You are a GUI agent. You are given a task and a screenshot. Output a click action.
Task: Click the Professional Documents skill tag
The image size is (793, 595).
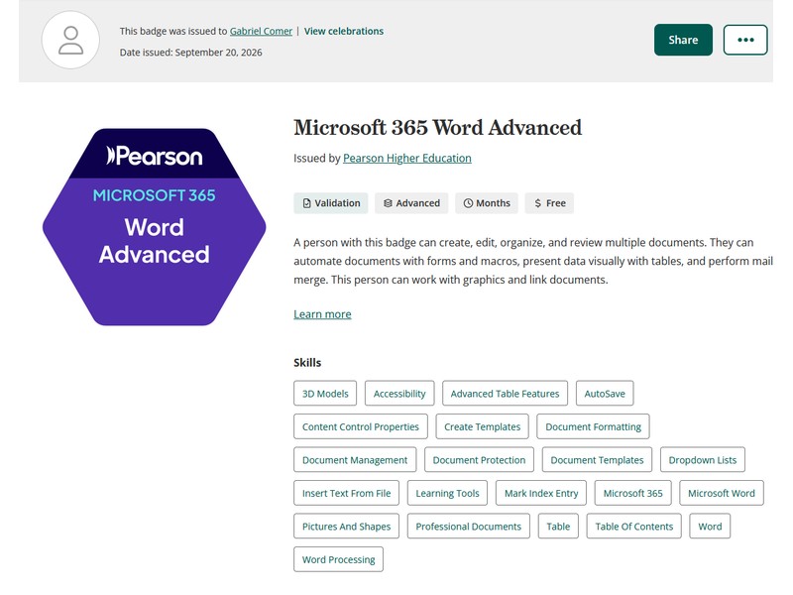coord(468,527)
